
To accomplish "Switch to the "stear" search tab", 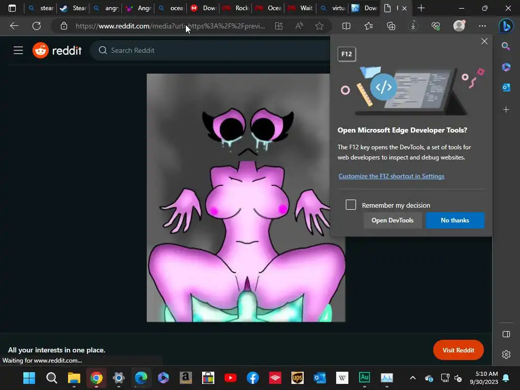I will pyautogui.click(x=41, y=8).
